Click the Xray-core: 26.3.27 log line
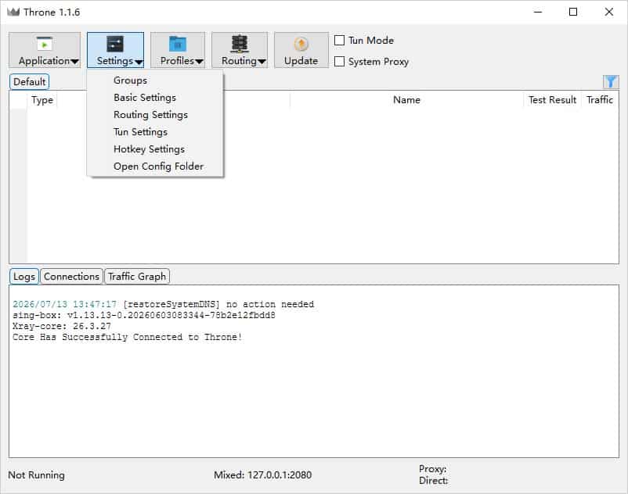Screen dimensions: 628x494 62,326
